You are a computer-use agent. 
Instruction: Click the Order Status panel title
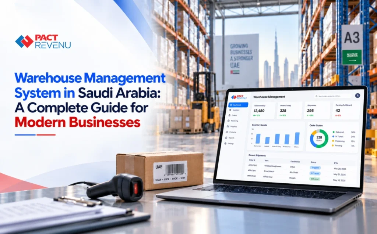coord(316,126)
